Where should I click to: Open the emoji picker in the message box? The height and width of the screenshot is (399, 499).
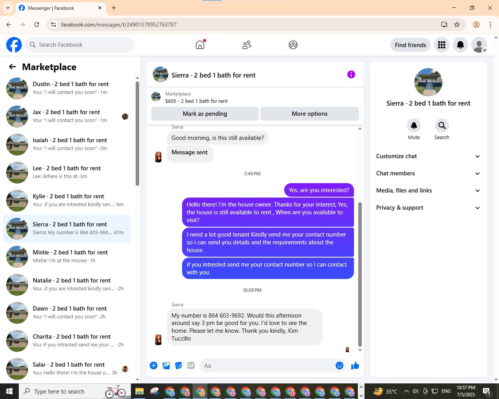pos(340,365)
